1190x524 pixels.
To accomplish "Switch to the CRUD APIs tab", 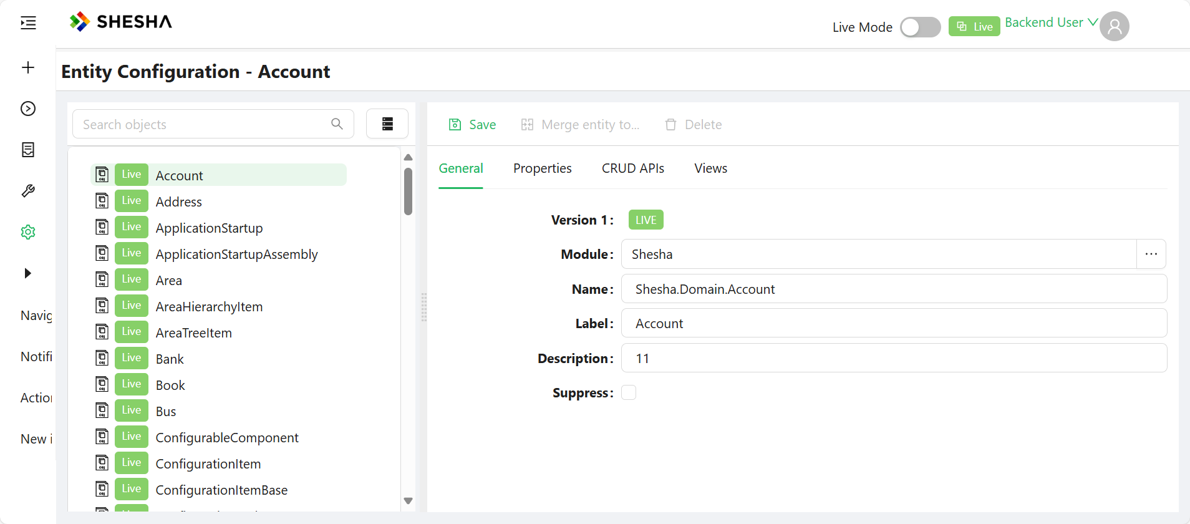I will pyautogui.click(x=633, y=168).
